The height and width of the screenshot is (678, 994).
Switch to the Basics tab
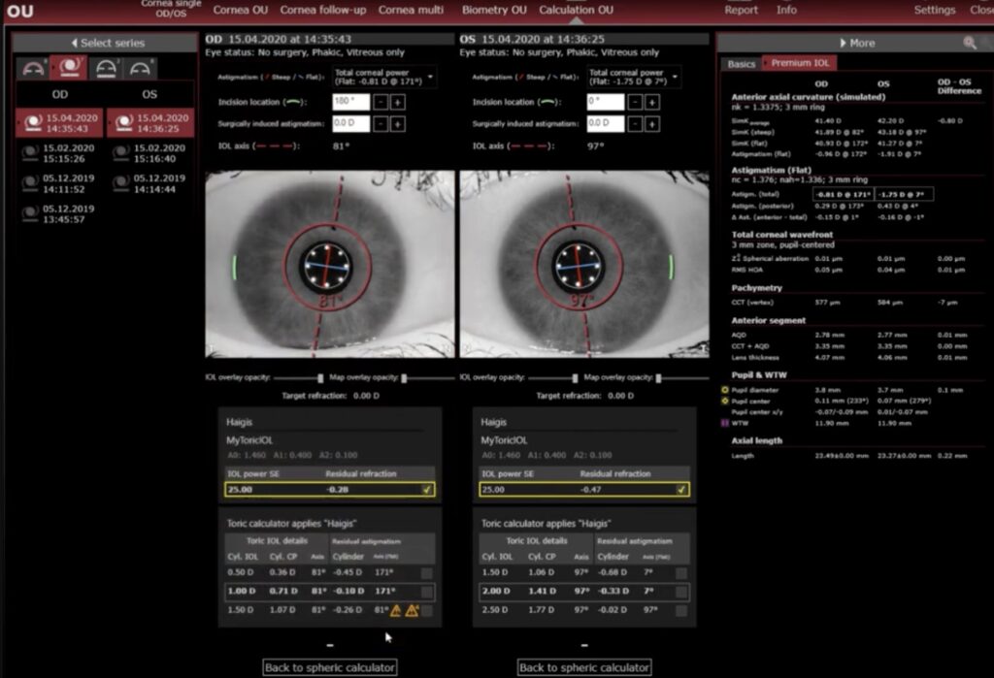(x=742, y=64)
